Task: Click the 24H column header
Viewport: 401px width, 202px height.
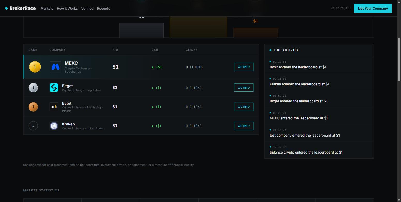Action: (x=155, y=50)
